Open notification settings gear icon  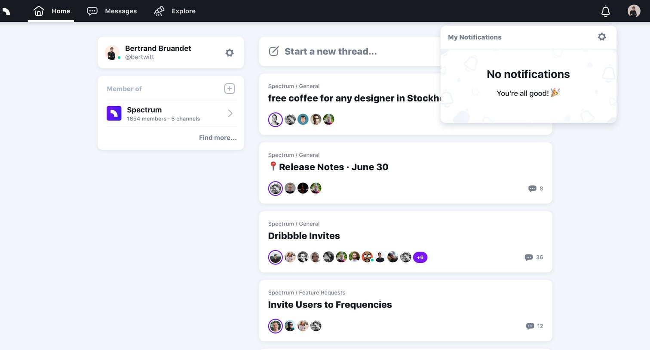(602, 37)
